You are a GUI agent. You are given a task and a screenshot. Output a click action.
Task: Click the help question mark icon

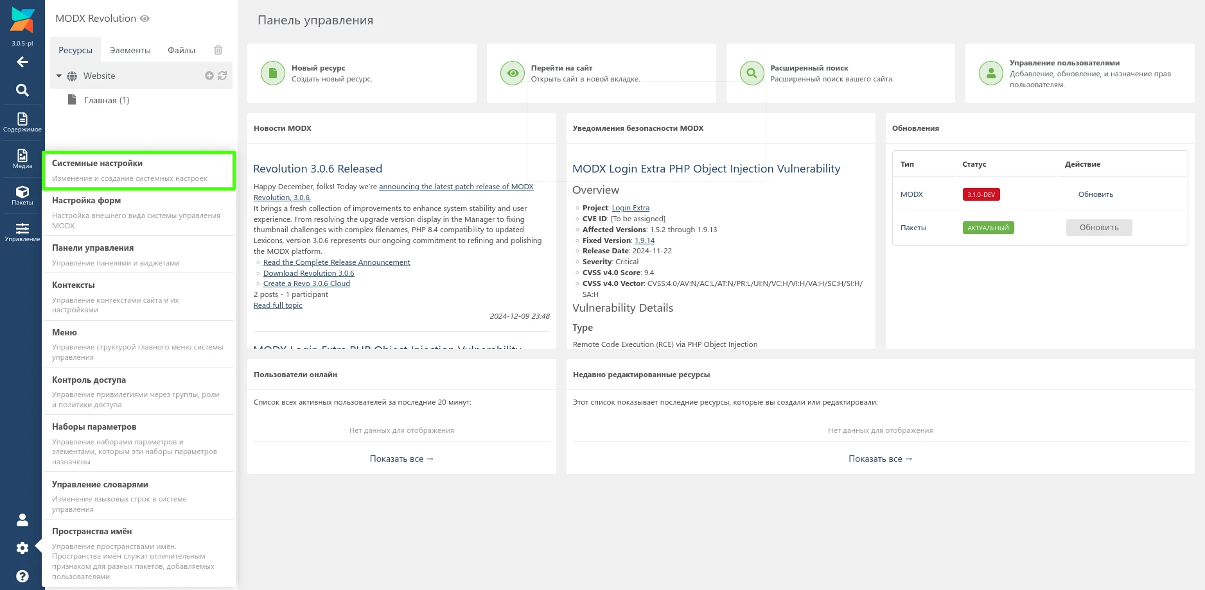point(22,576)
